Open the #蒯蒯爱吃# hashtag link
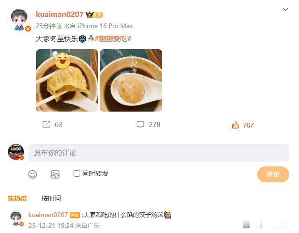299x233 pixels. pos(113,39)
